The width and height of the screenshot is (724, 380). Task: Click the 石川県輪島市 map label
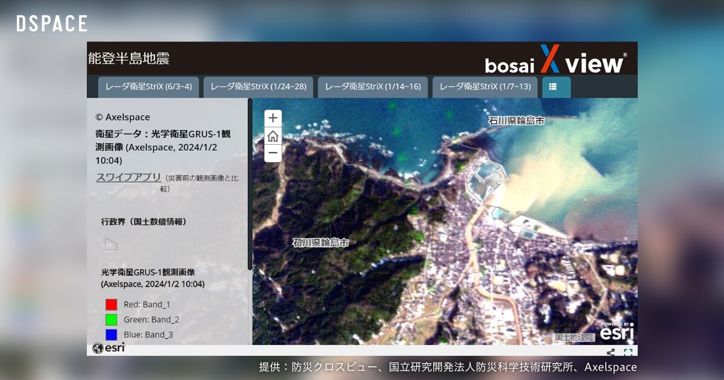click(320, 243)
